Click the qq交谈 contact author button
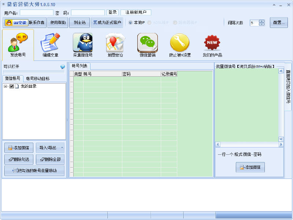Image resolution: width=293 pixels, height=220 pixels. click(x=25, y=23)
